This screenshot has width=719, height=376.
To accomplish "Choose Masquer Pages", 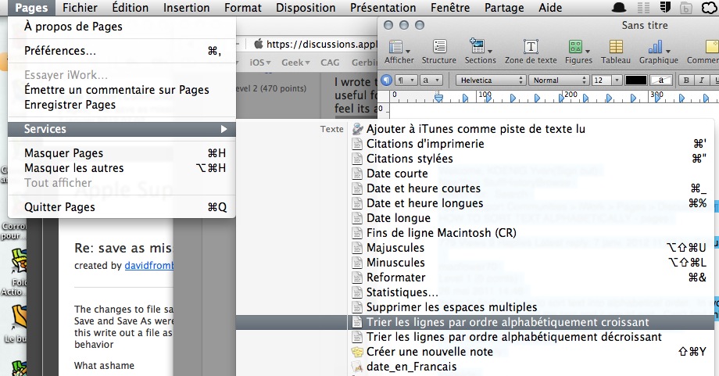I will 122,153.
